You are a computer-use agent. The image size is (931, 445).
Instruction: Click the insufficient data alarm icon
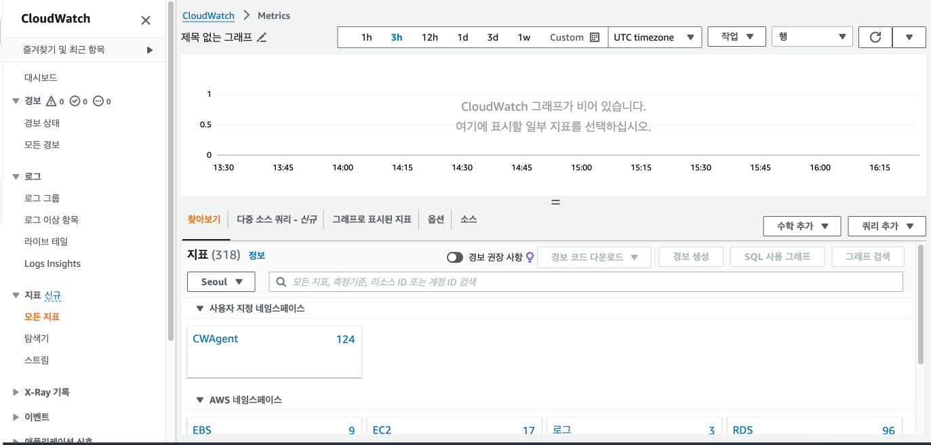pyautogui.click(x=98, y=101)
